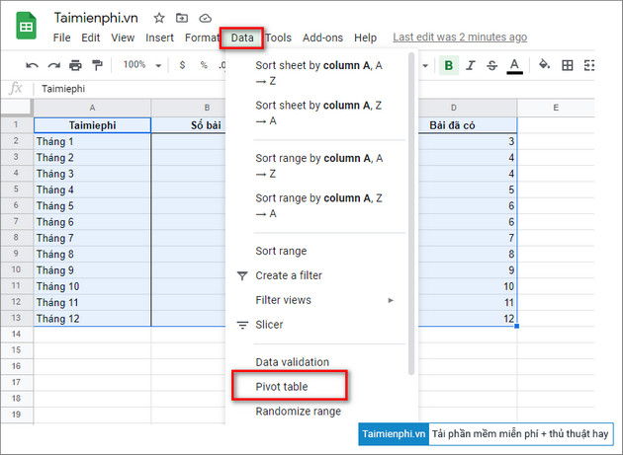Open the Tools menu

click(278, 38)
